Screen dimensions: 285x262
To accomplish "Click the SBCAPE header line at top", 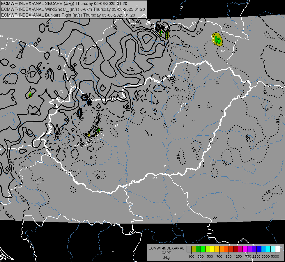I will pos(64,3).
